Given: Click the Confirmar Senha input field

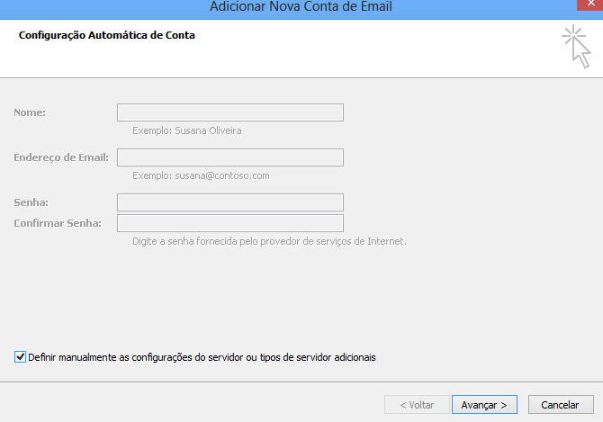Looking at the screenshot, I should coord(230,223).
